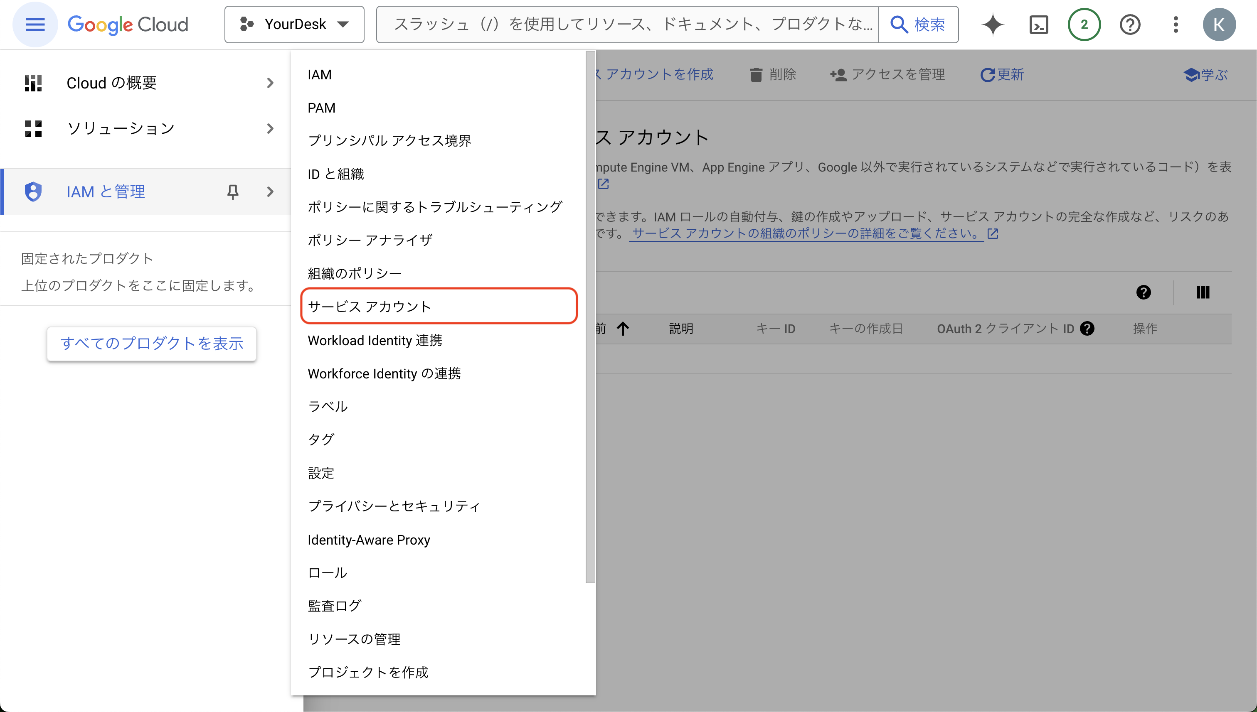
Task: Expand the ソリューション submenu chevron
Action: coord(270,129)
